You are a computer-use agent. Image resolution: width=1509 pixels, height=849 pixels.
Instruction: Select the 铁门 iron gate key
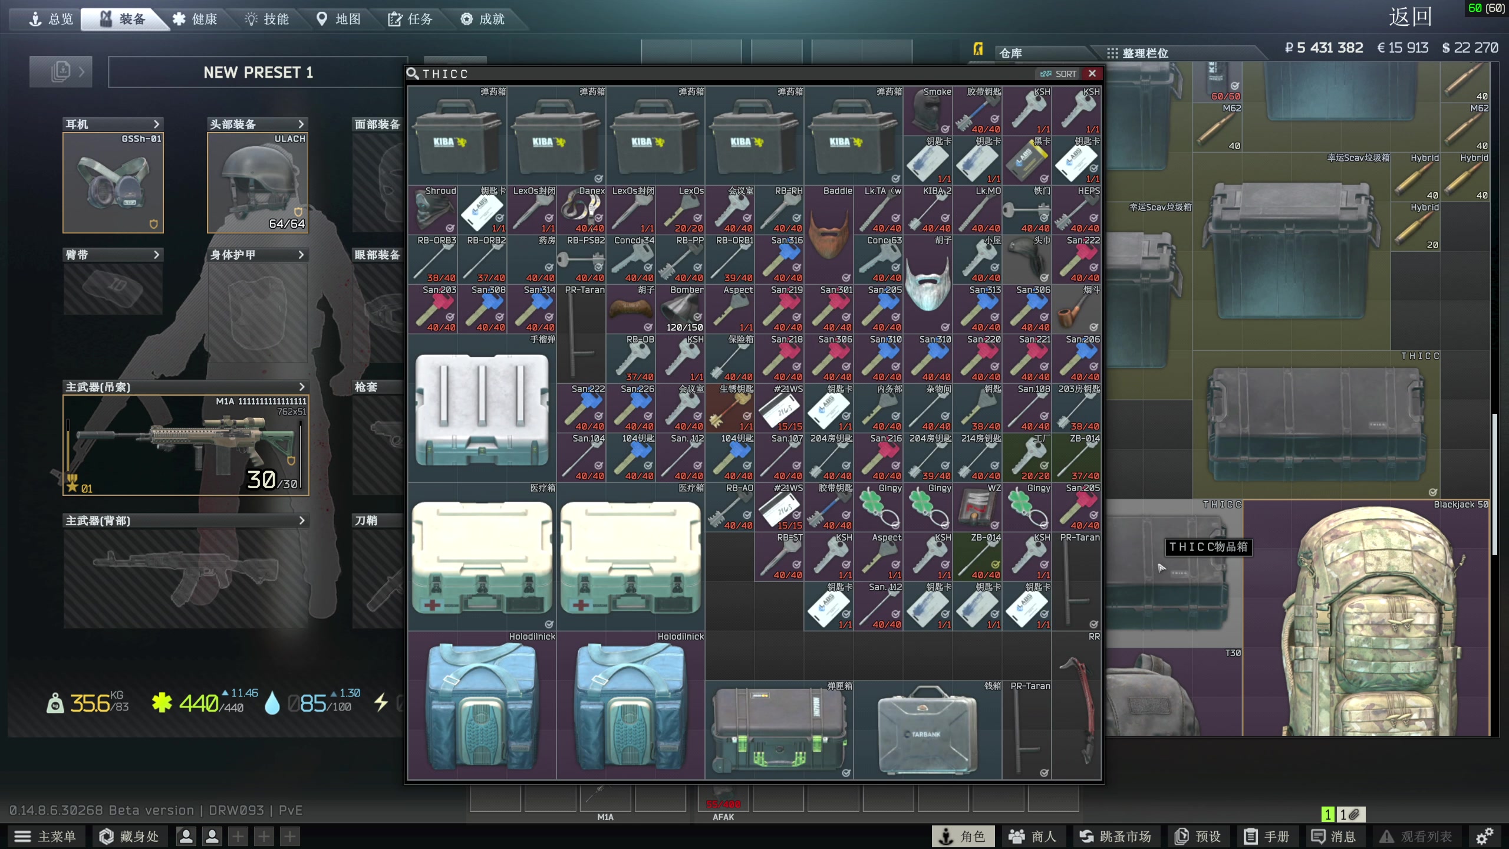[1027, 210]
